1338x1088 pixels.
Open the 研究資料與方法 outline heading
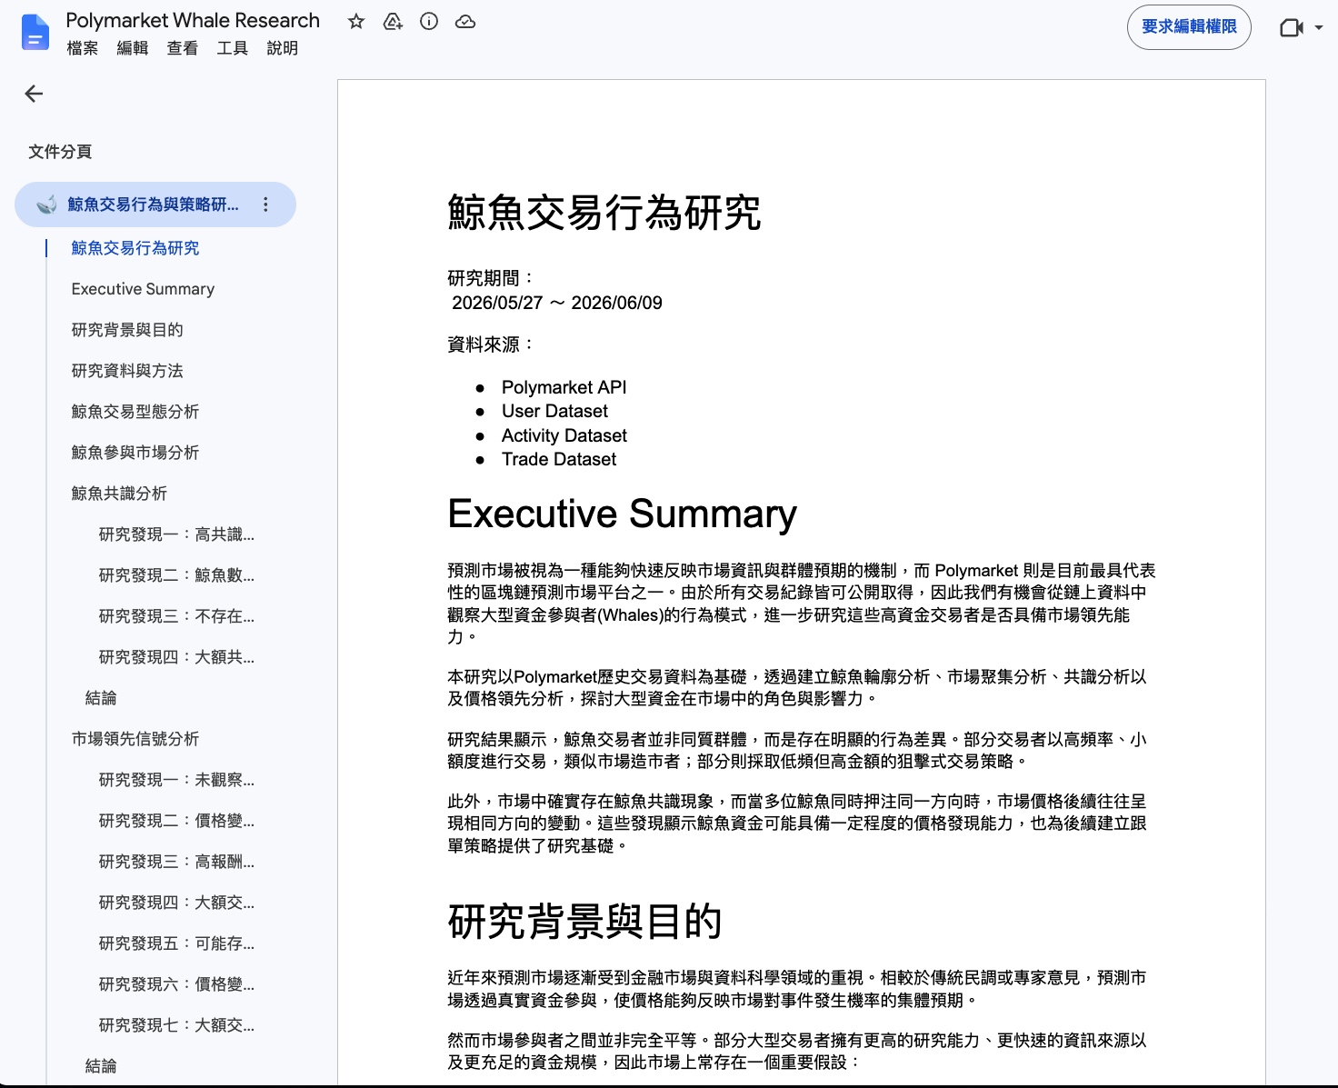[127, 371]
